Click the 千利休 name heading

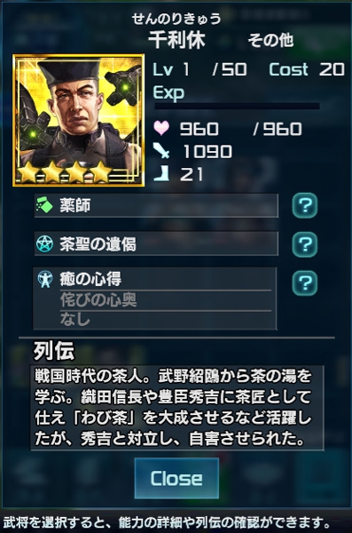pos(176,40)
